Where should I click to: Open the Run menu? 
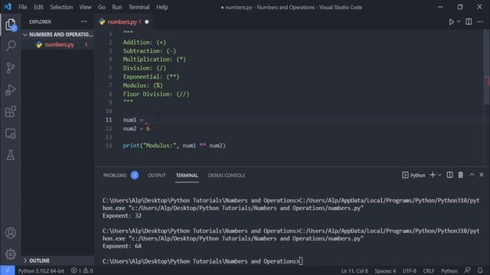pyautogui.click(x=117, y=7)
